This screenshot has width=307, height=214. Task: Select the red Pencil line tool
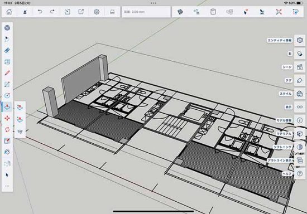coord(7,73)
